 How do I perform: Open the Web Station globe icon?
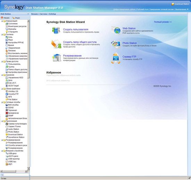pyautogui.click(x=116, y=31)
